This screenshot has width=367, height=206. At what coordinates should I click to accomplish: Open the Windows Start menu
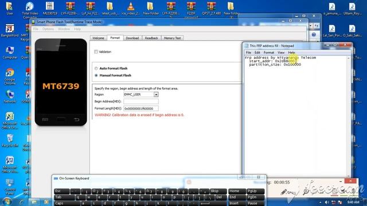pyautogui.click(x=7, y=201)
